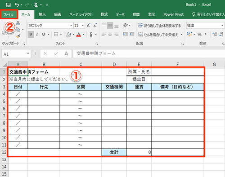Apply the fill color paint bucket

click(69, 35)
